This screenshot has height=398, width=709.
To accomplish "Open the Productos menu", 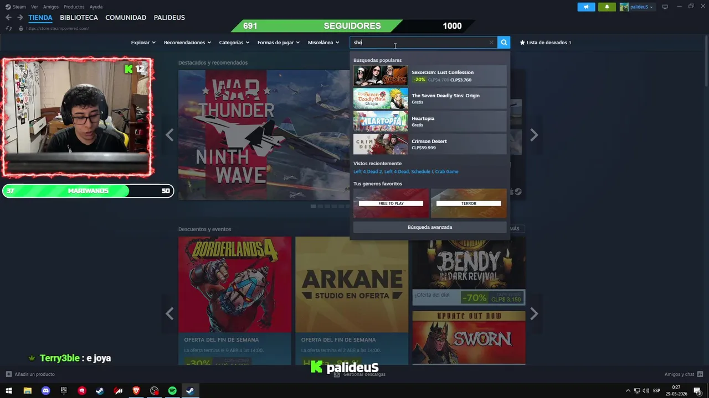I will [x=74, y=7].
